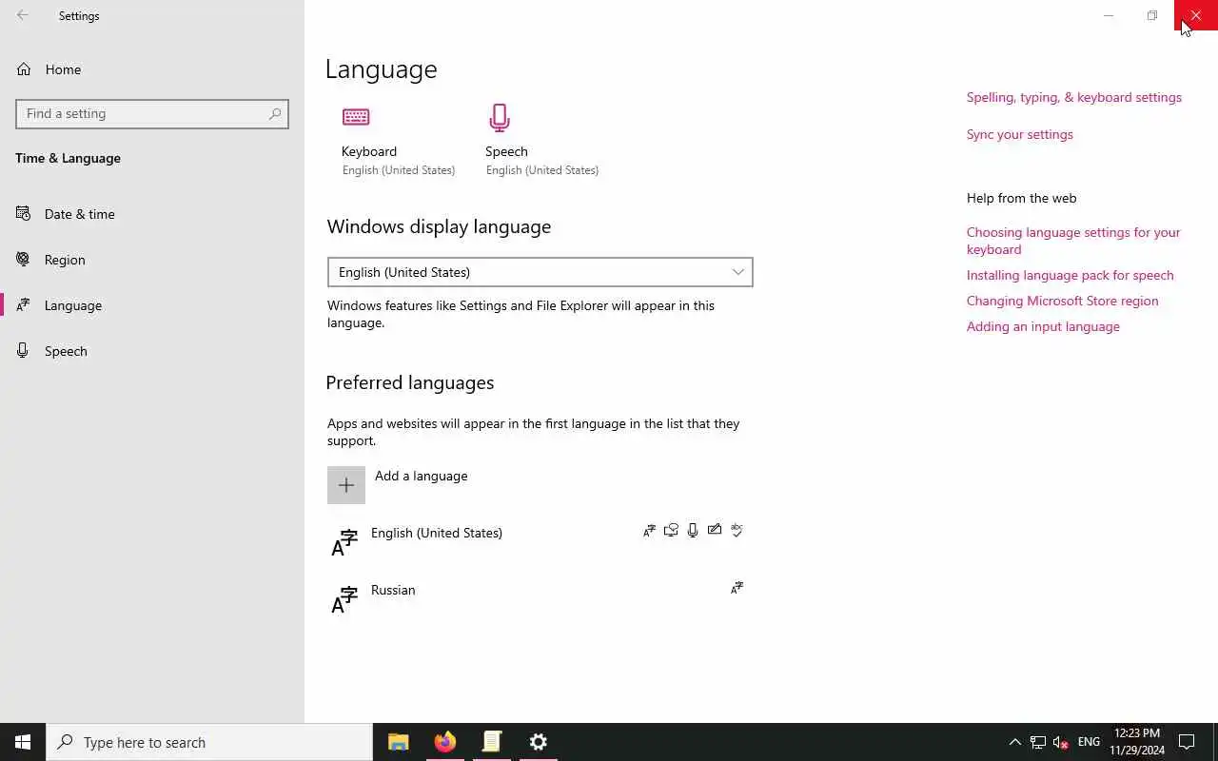Image resolution: width=1218 pixels, height=761 pixels.
Task: Click the Settings gear on taskbar
Action: [x=539, y=742]
